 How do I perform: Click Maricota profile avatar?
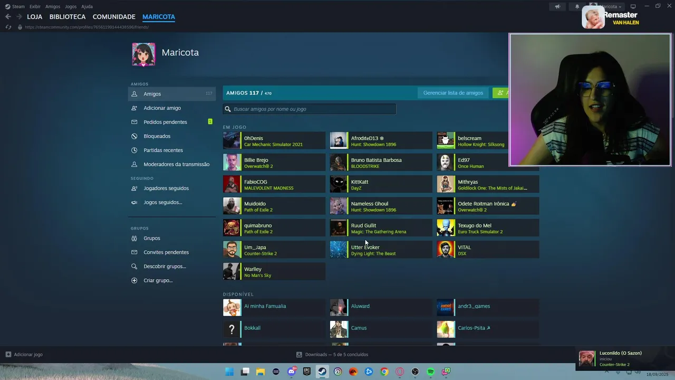[x=143, y=54]
